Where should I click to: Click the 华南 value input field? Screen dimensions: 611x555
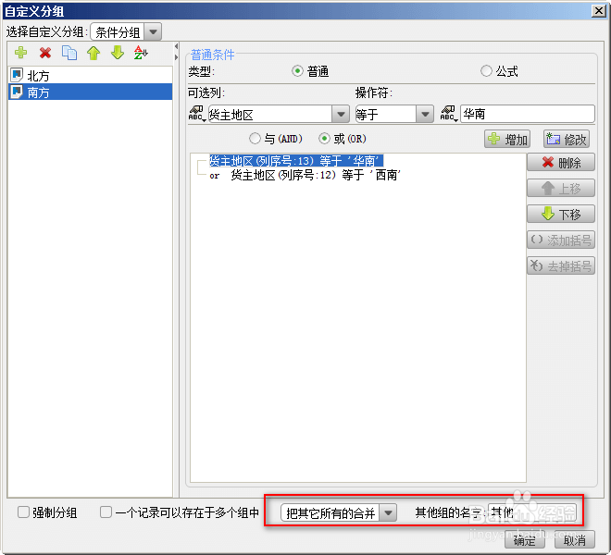tap(528, 114)
